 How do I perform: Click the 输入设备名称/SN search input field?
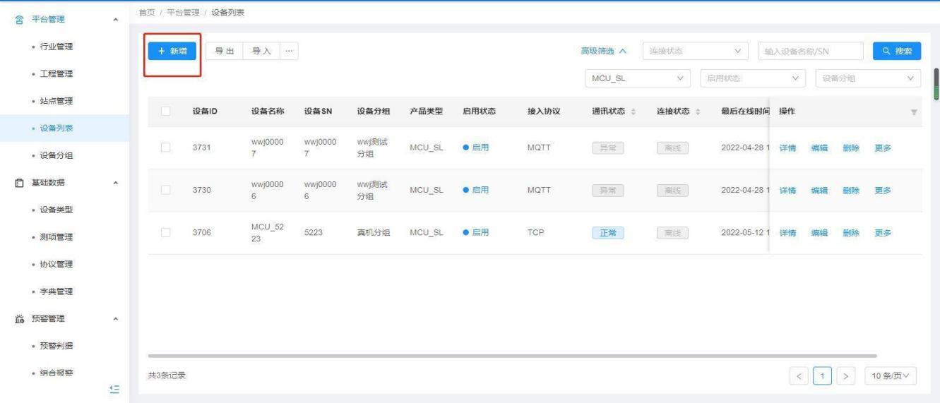[810, 51]
